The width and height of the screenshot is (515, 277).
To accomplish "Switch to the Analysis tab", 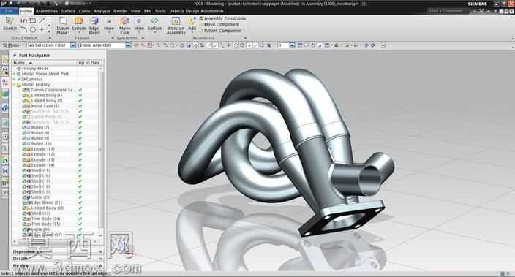I will pos(102,11).
